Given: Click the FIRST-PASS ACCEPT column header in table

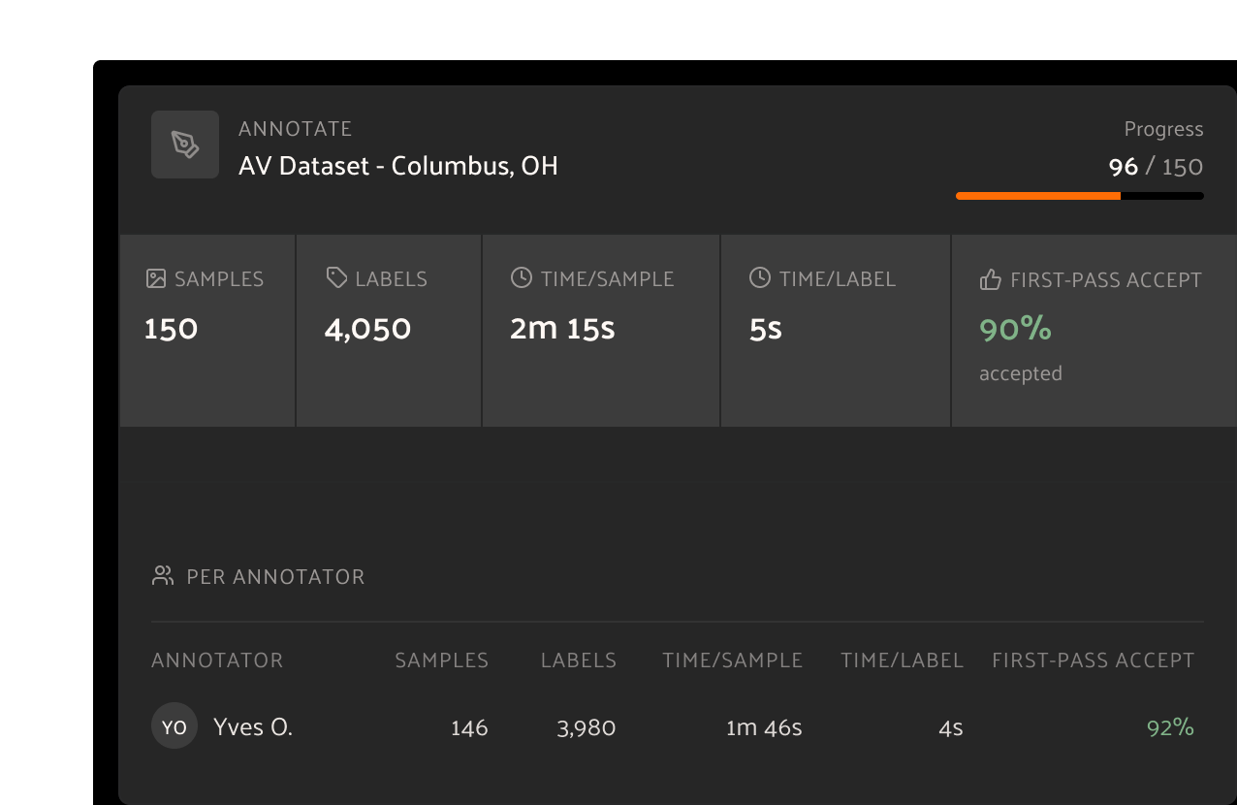Looking at the screenshot, I should pos(1094,660).
